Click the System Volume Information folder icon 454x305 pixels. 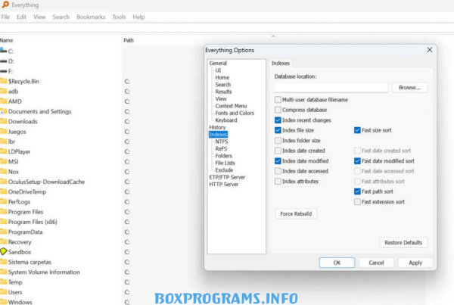tap(3, 272)
